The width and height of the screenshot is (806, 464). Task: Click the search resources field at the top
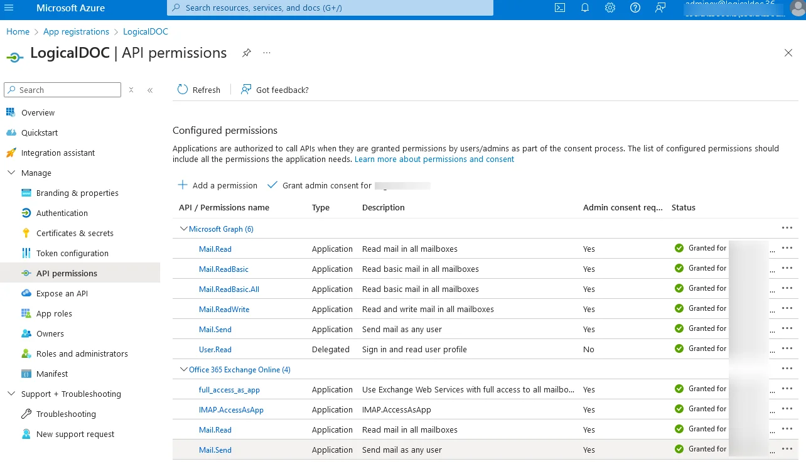coord(330,8)
